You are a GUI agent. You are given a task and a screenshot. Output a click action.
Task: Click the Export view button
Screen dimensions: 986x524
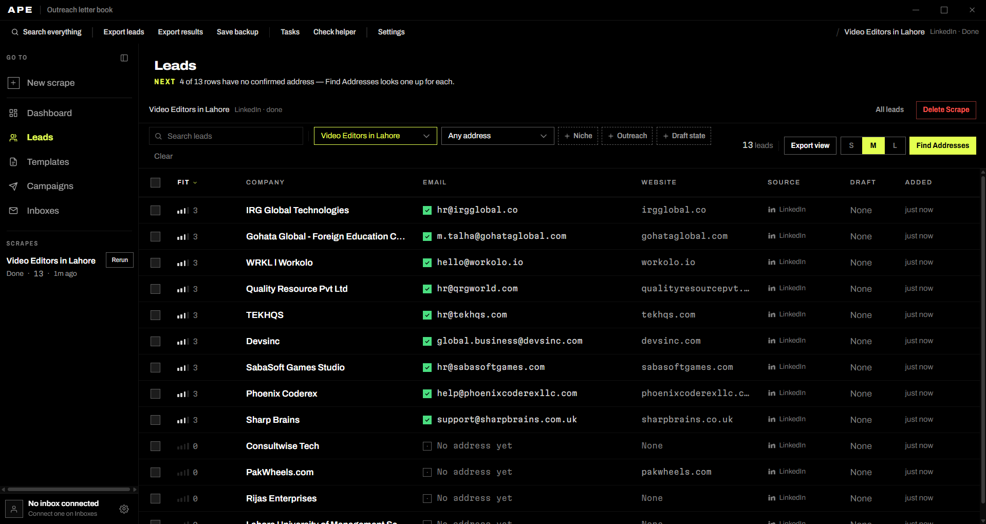pos(810,146)
